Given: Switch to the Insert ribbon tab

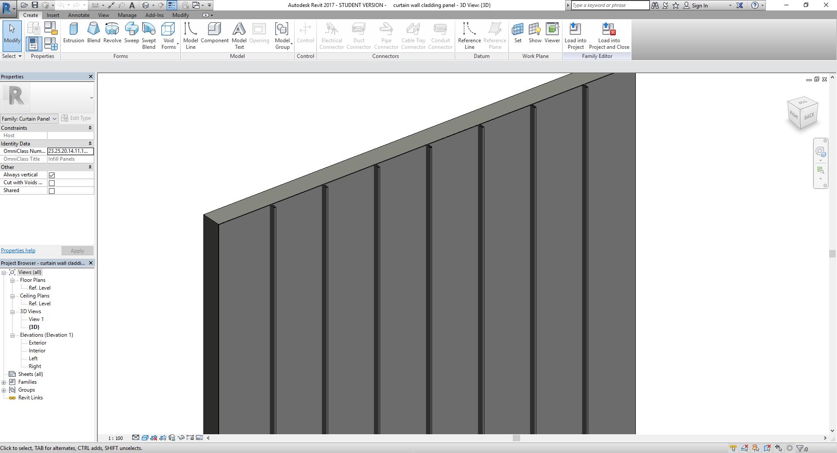Looking at the screenshot, I should 53,15.
